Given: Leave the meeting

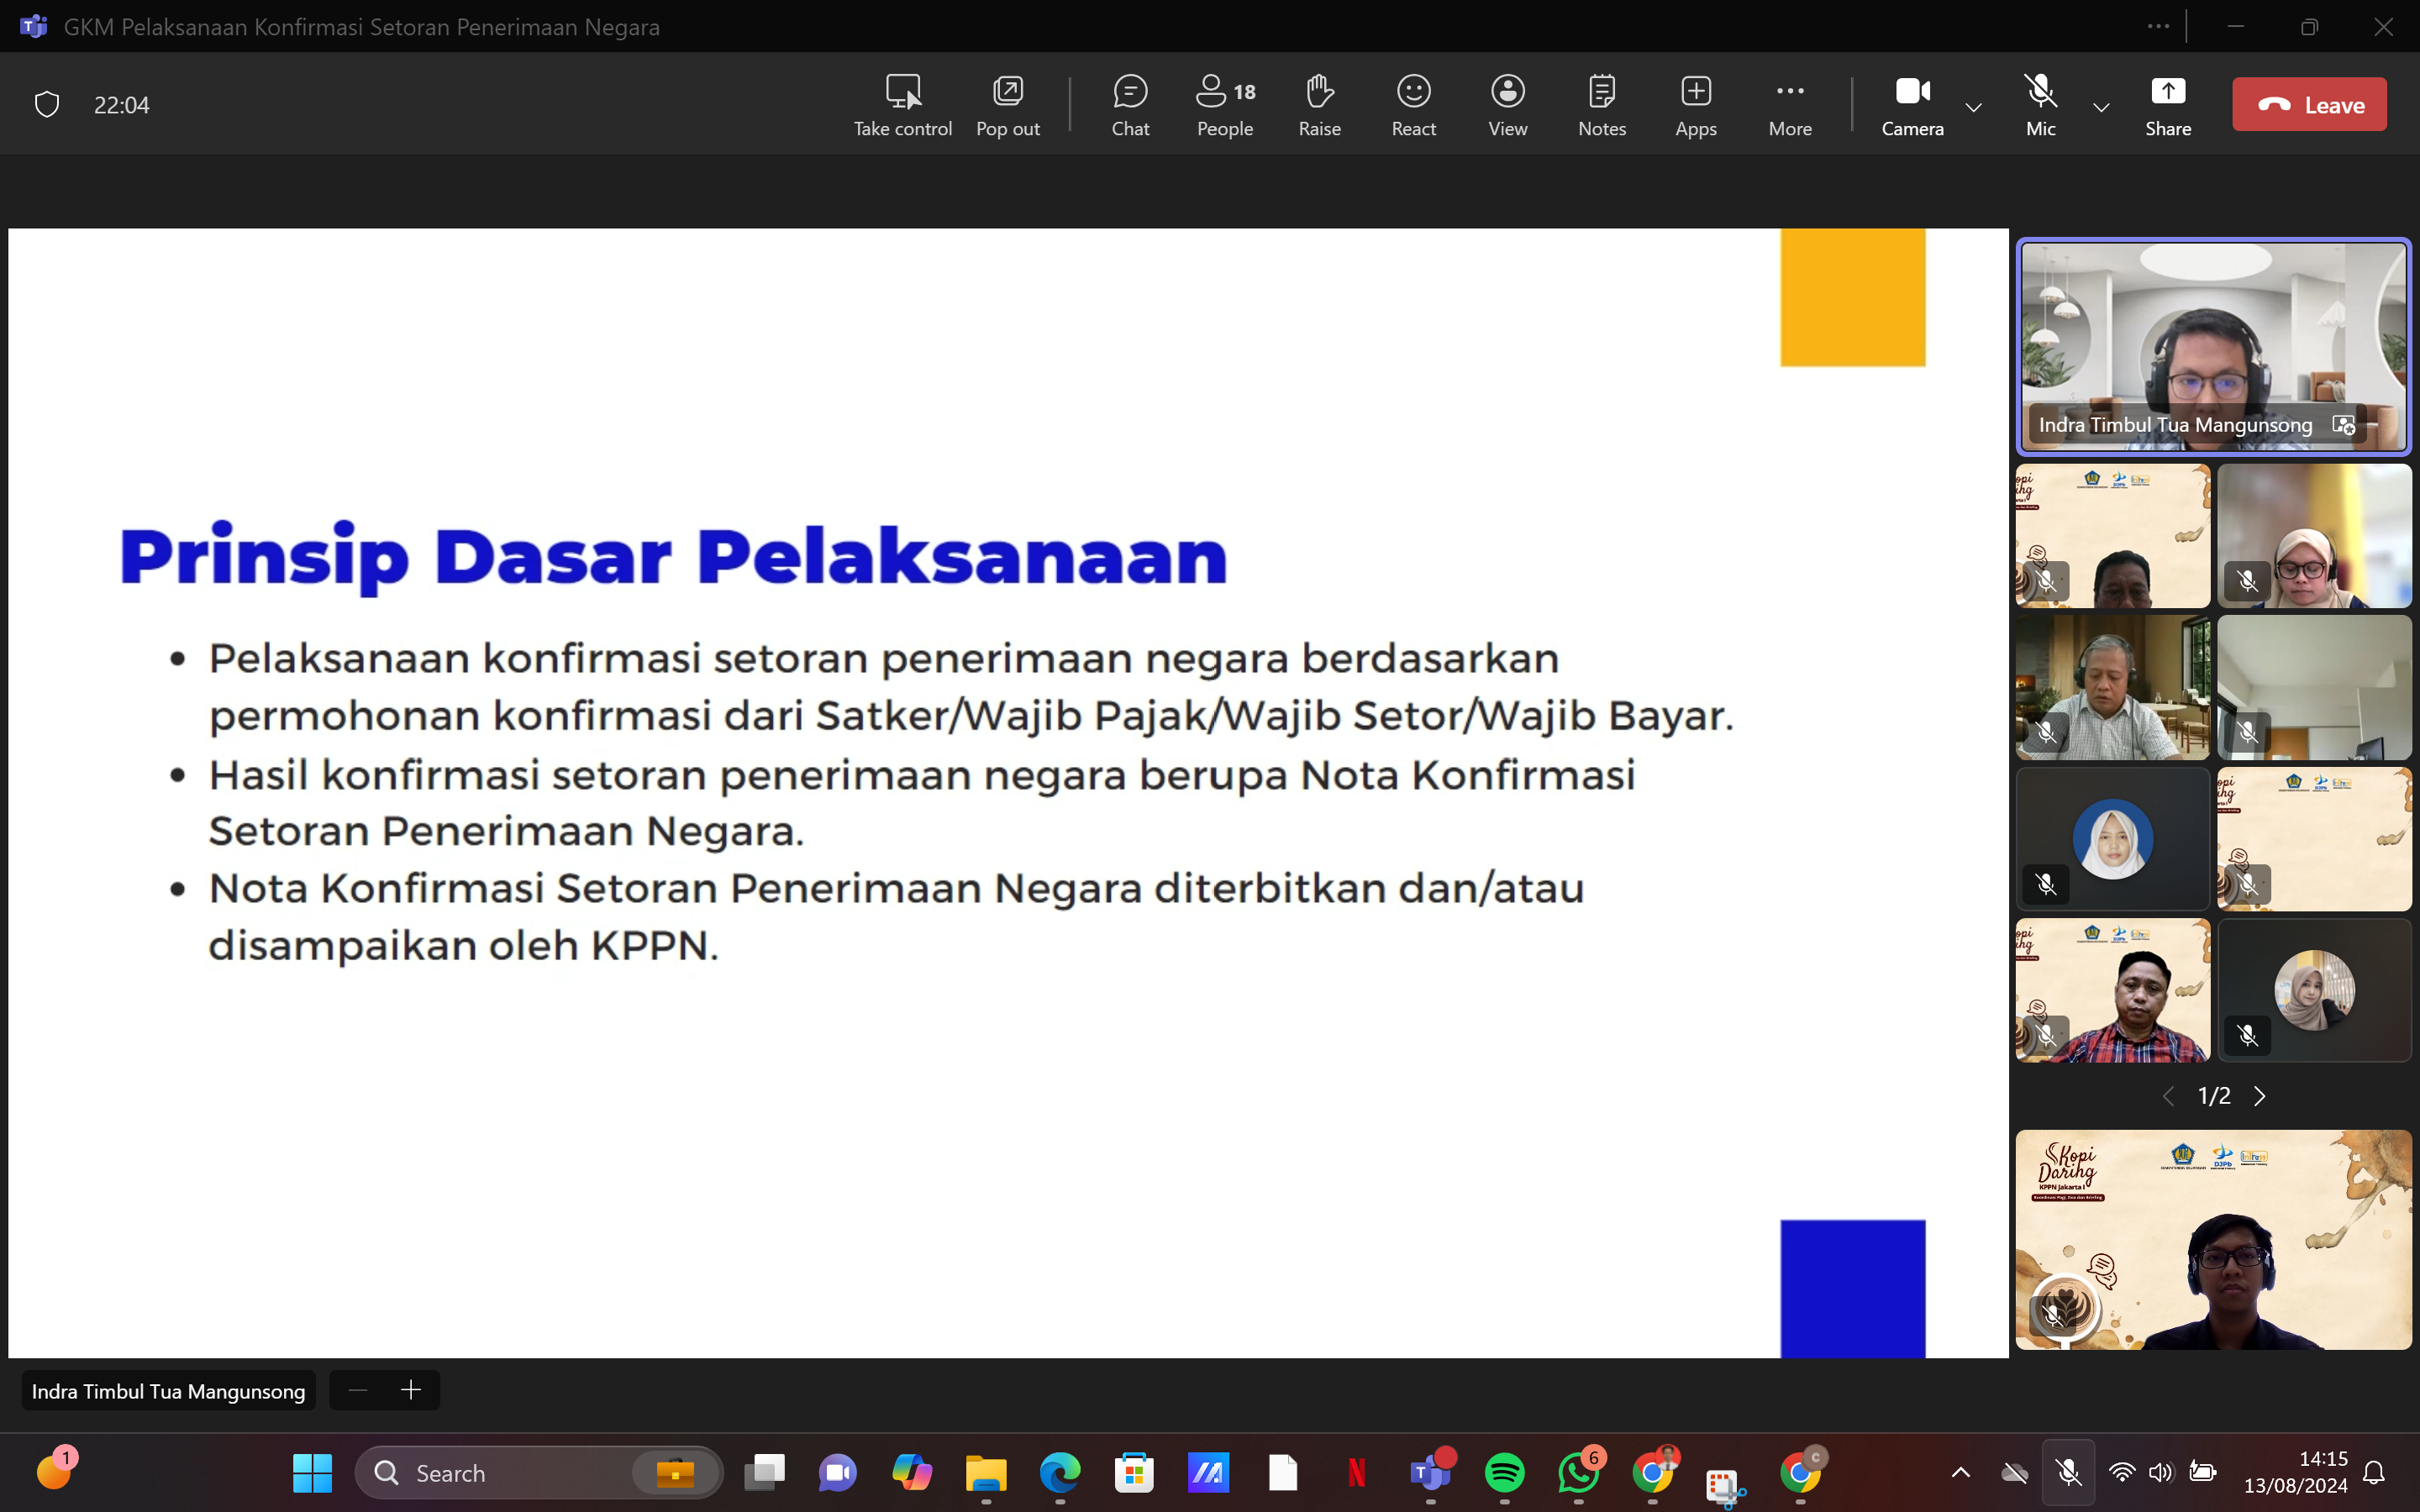Looking at the screenshot, I should (2308, 105).
